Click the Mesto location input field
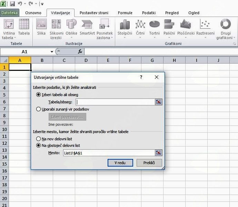The height and width of the screenshot is (207, 238). pyautogui.click(x=109, y=153)
